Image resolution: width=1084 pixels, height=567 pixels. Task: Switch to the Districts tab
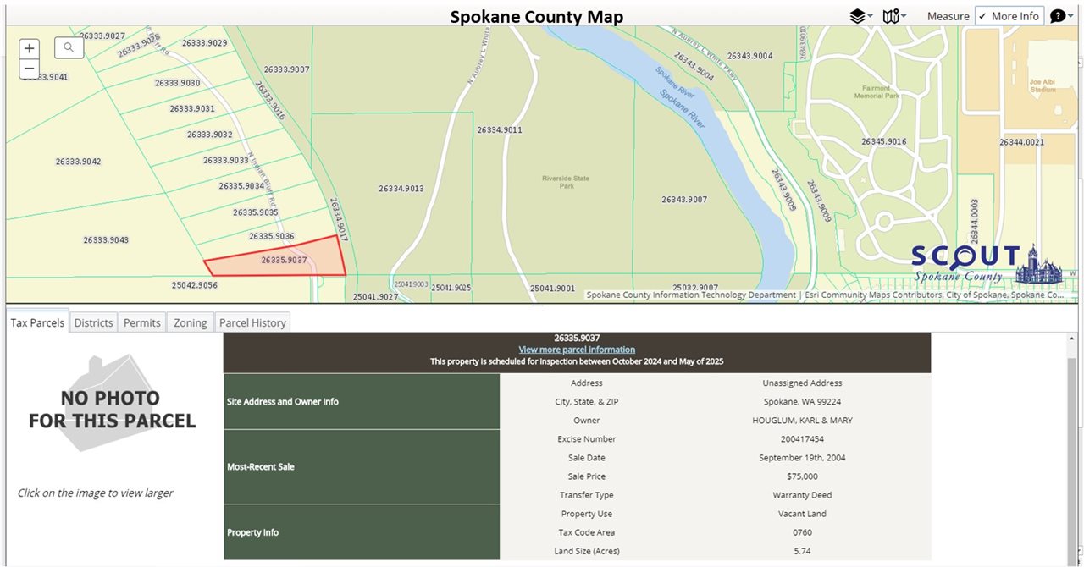pyautogui.click(x=93, y=322)
